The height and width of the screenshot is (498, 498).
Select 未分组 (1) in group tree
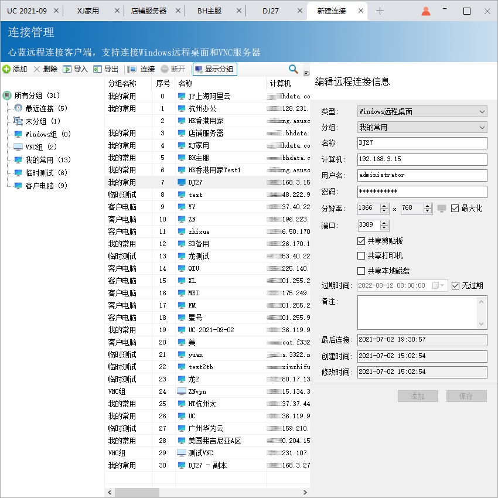point(43,121)
